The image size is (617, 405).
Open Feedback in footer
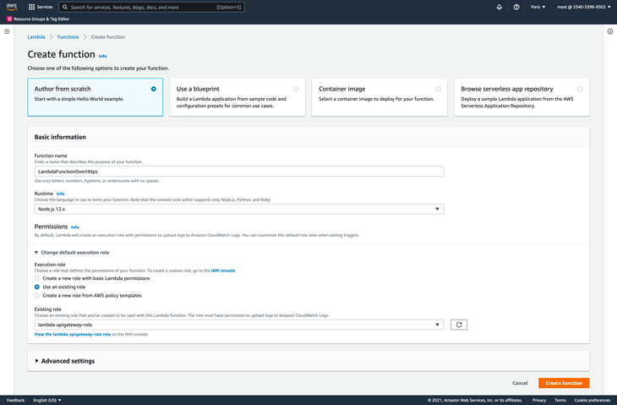pyautogui.click(x=16, y=400)
